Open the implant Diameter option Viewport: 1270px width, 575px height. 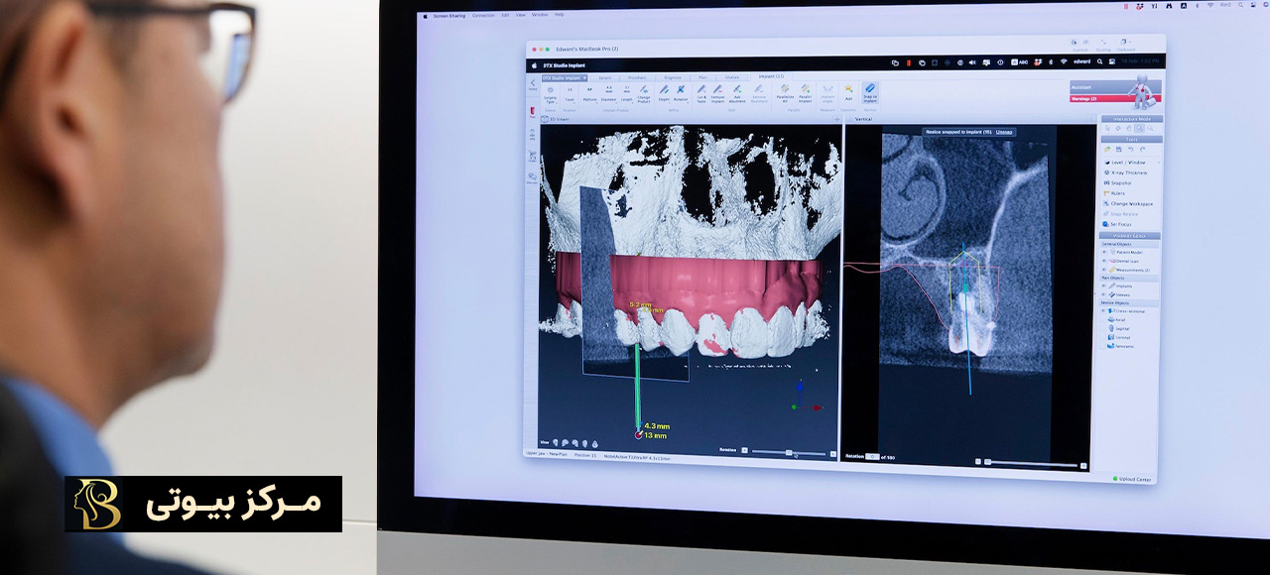pos(608,95)
